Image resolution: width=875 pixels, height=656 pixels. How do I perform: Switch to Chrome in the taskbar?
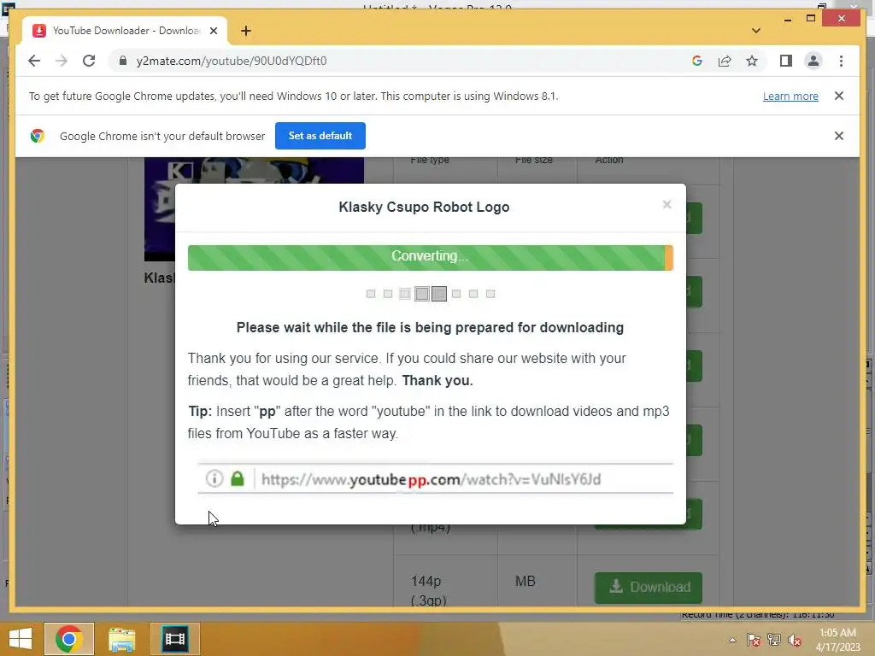pos(68,639)
